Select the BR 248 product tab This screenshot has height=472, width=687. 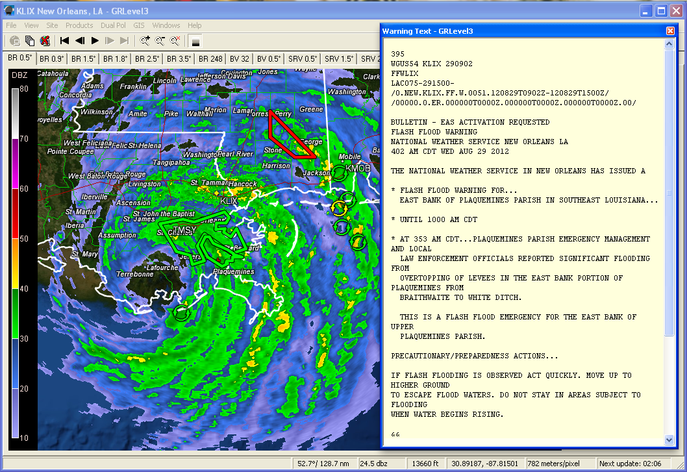[x=210, y=58]
